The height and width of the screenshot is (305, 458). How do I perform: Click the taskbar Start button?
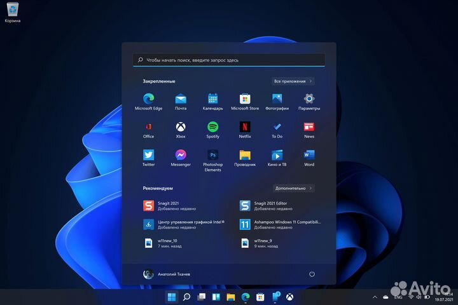tap(172, 297)
